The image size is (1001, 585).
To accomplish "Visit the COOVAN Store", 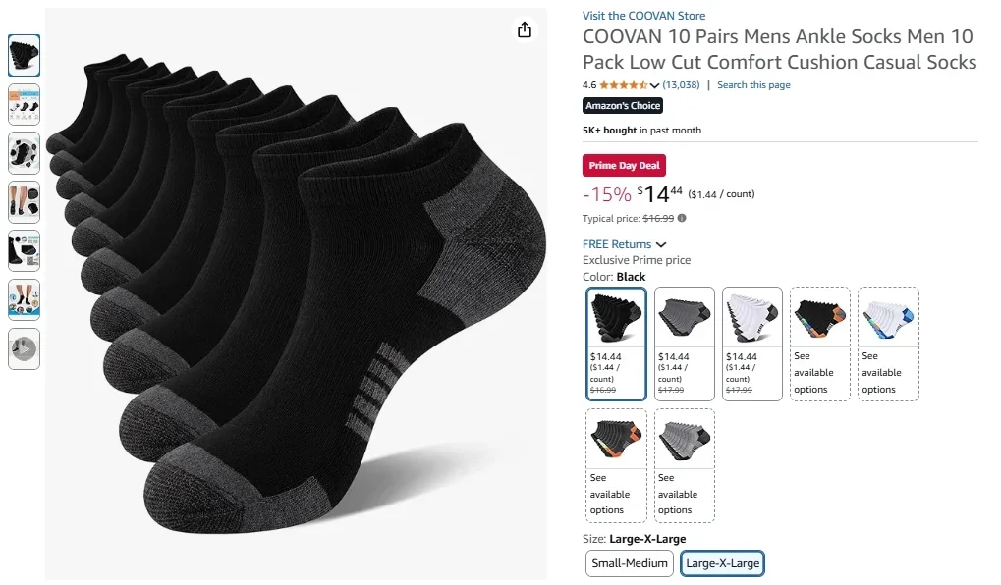I will 643,15.
